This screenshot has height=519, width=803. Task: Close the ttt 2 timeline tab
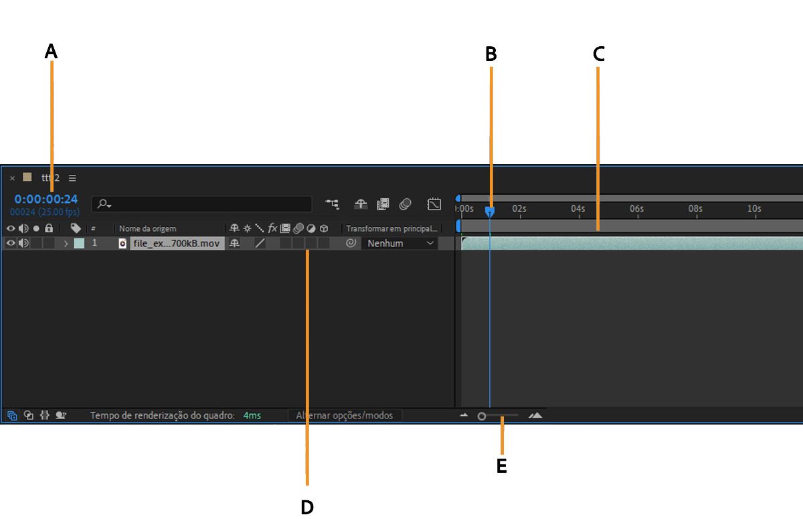(x=12, y=178)
